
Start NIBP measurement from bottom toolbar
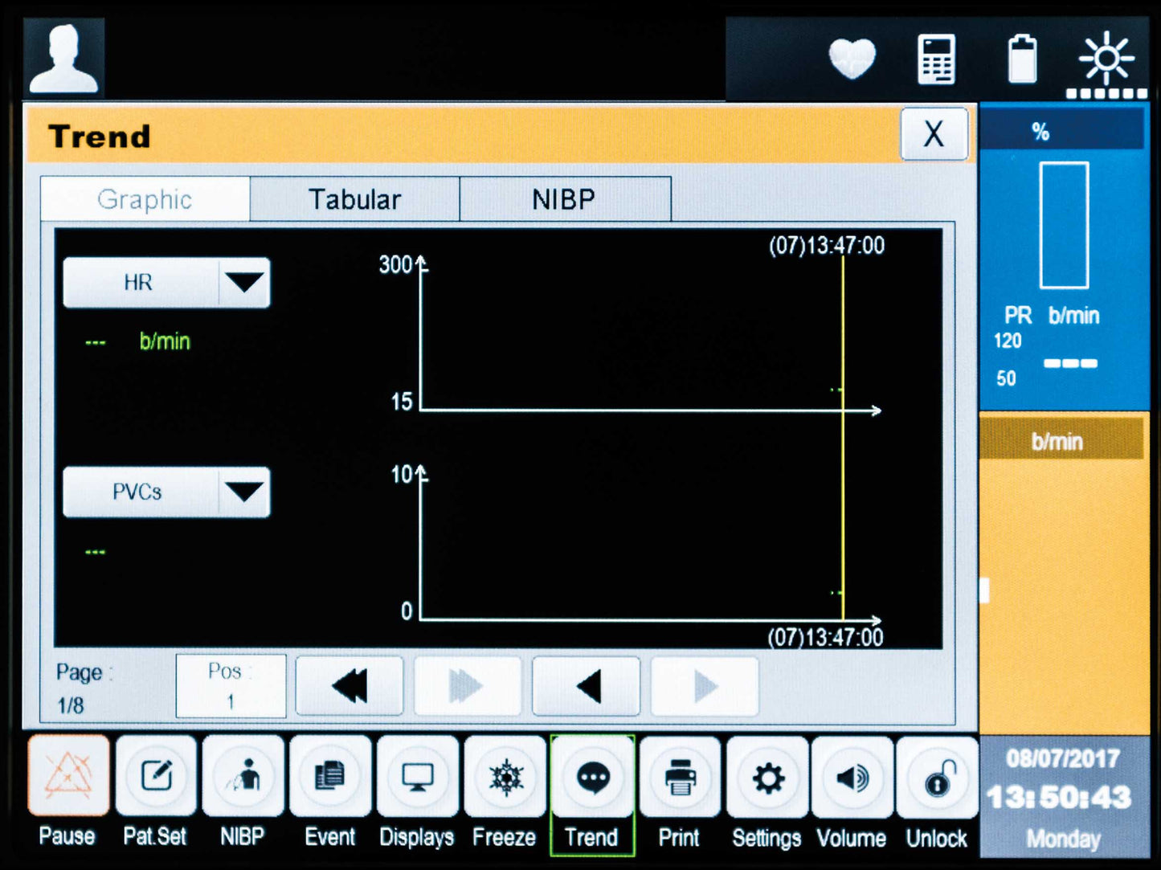tap(243, 777)
